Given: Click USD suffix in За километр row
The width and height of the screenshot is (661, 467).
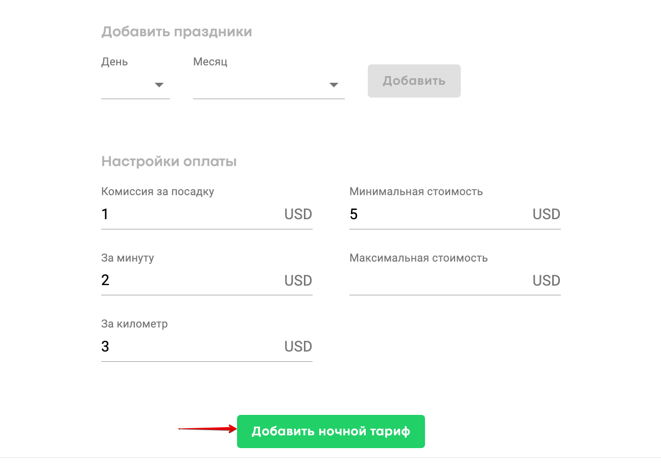Looking at the screenshot, I should (x=298, y=346).
